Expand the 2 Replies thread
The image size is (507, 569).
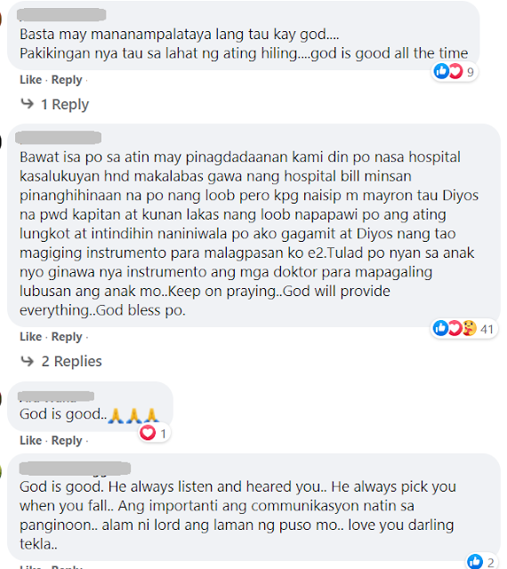[71, 362]
